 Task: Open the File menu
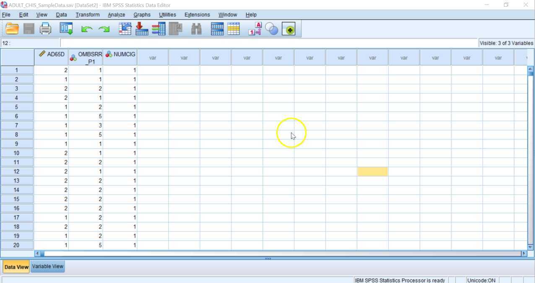tap(6, 15)
